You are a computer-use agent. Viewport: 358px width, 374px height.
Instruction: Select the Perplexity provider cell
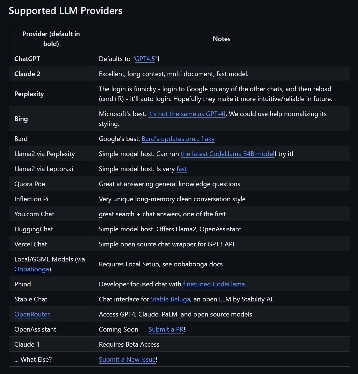coord(29,94)
